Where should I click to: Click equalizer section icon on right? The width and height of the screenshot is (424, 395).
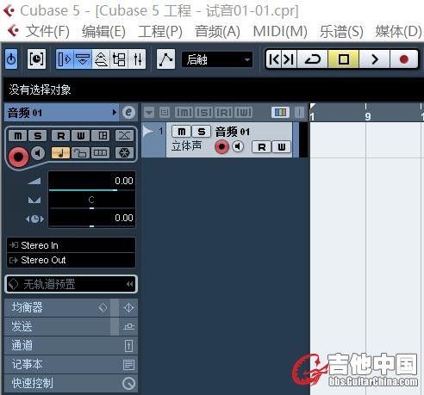(128, 308)
